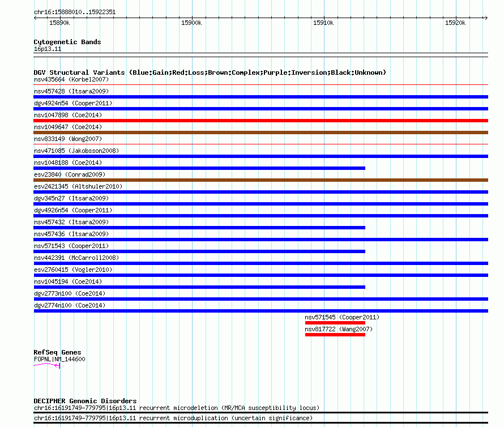504x427 pixels.
Task: Click the shorter blue bar under nsv1045194
Action: (199, 287)
